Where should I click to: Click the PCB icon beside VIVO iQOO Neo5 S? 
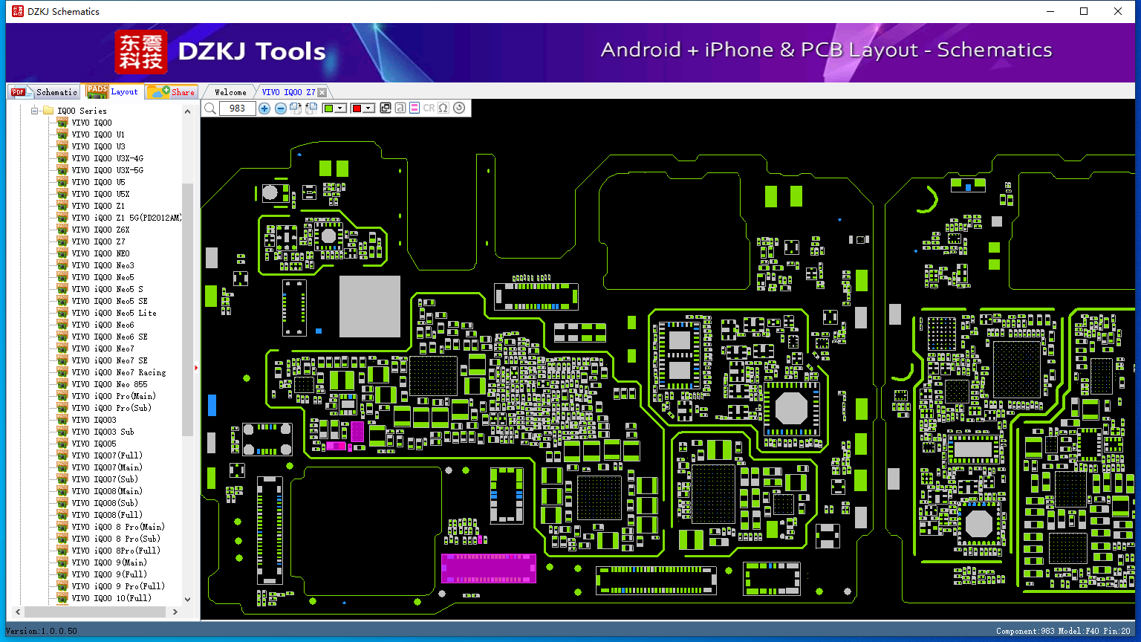click(62, 289)
